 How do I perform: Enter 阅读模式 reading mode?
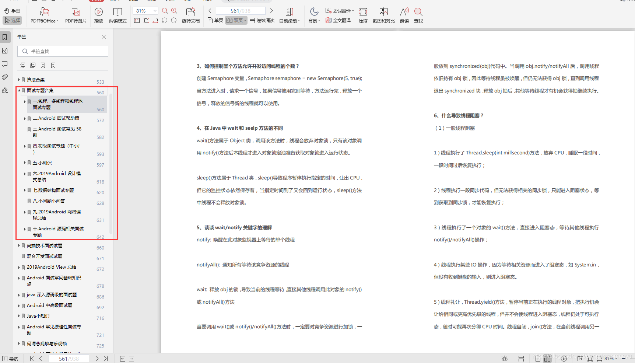click(x=117, y=16)
